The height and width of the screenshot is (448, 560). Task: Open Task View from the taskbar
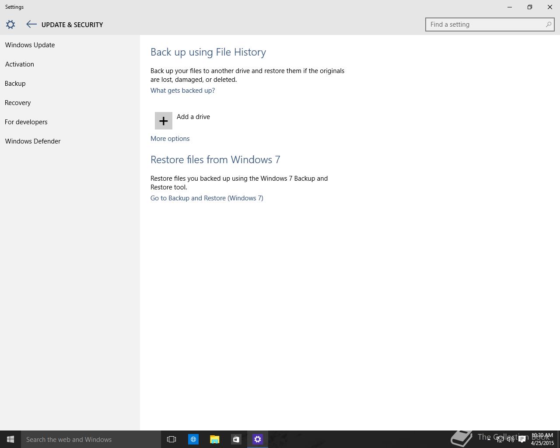171,439
